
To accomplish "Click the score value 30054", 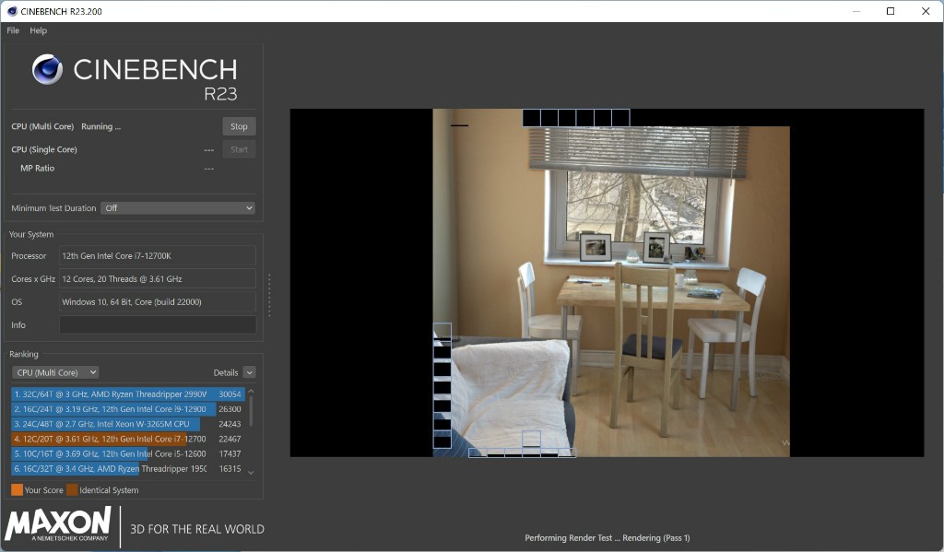I will [230, 394].
